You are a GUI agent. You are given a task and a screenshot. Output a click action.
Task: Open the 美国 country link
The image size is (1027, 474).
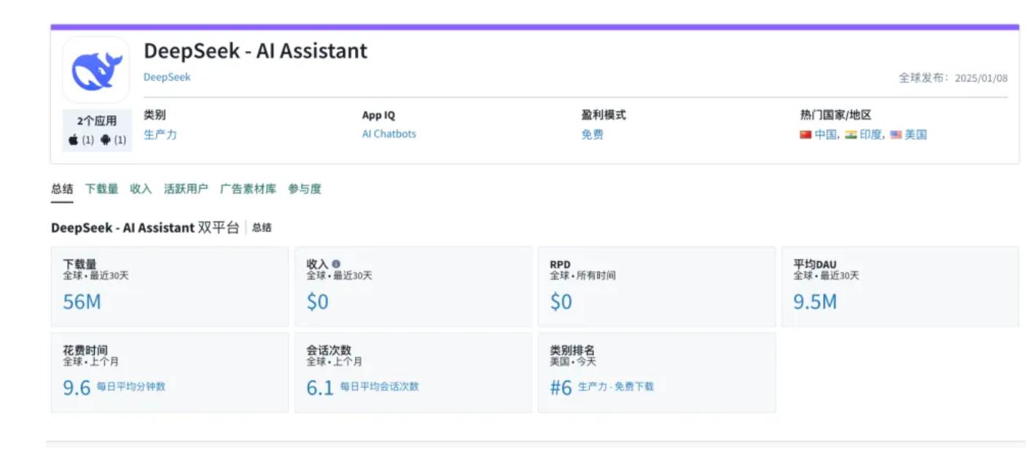point(915,135)
